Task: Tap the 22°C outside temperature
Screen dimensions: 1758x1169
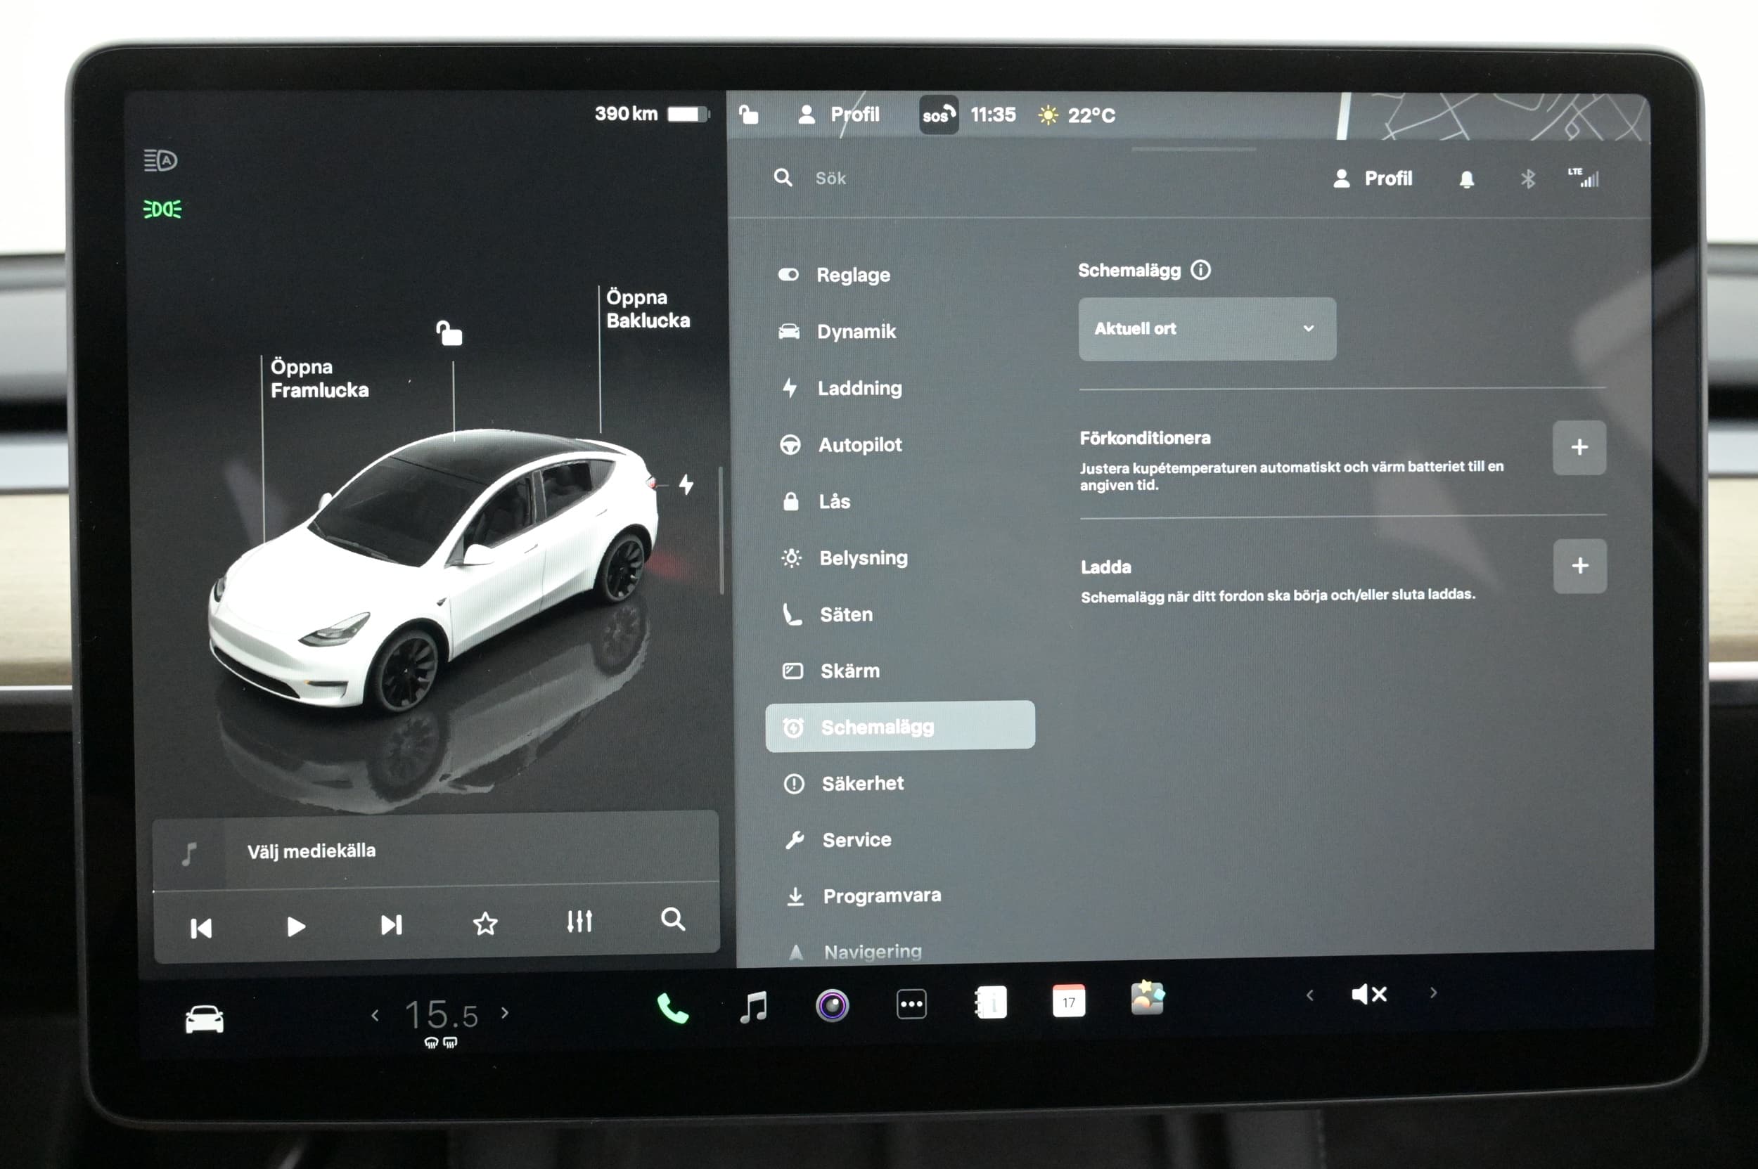Action: click(x=1091, y=115)
